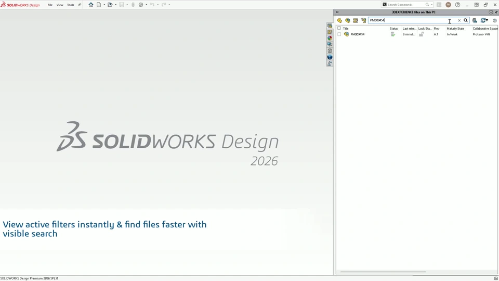Sort by Collaborative Space column header
This screenshot has width=499, height=281.
pyautogui.click(x=485, y=29)
